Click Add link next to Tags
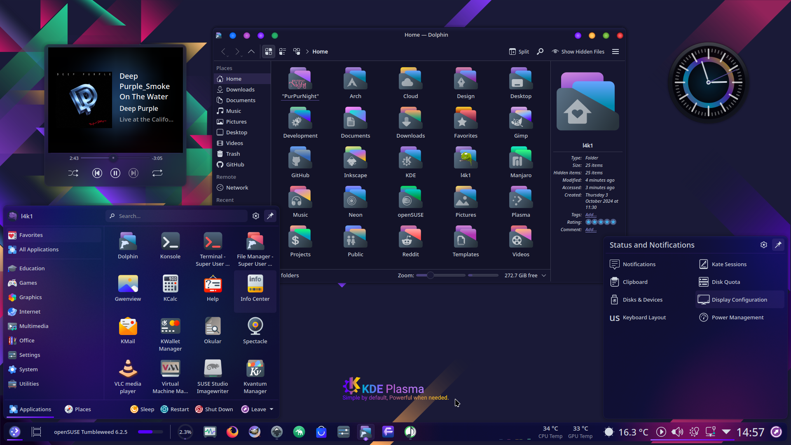The height and width of the screenshot is (445, 791). (x=590, y=215)
